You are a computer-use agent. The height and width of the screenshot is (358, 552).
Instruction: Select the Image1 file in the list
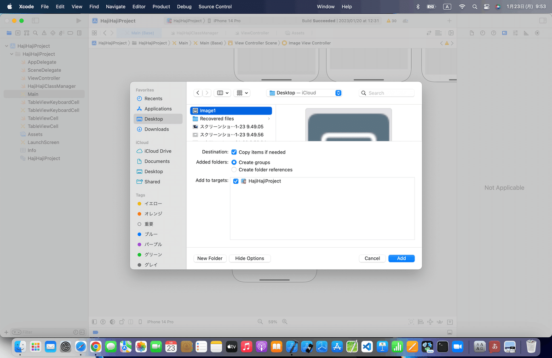coord(231,111)
